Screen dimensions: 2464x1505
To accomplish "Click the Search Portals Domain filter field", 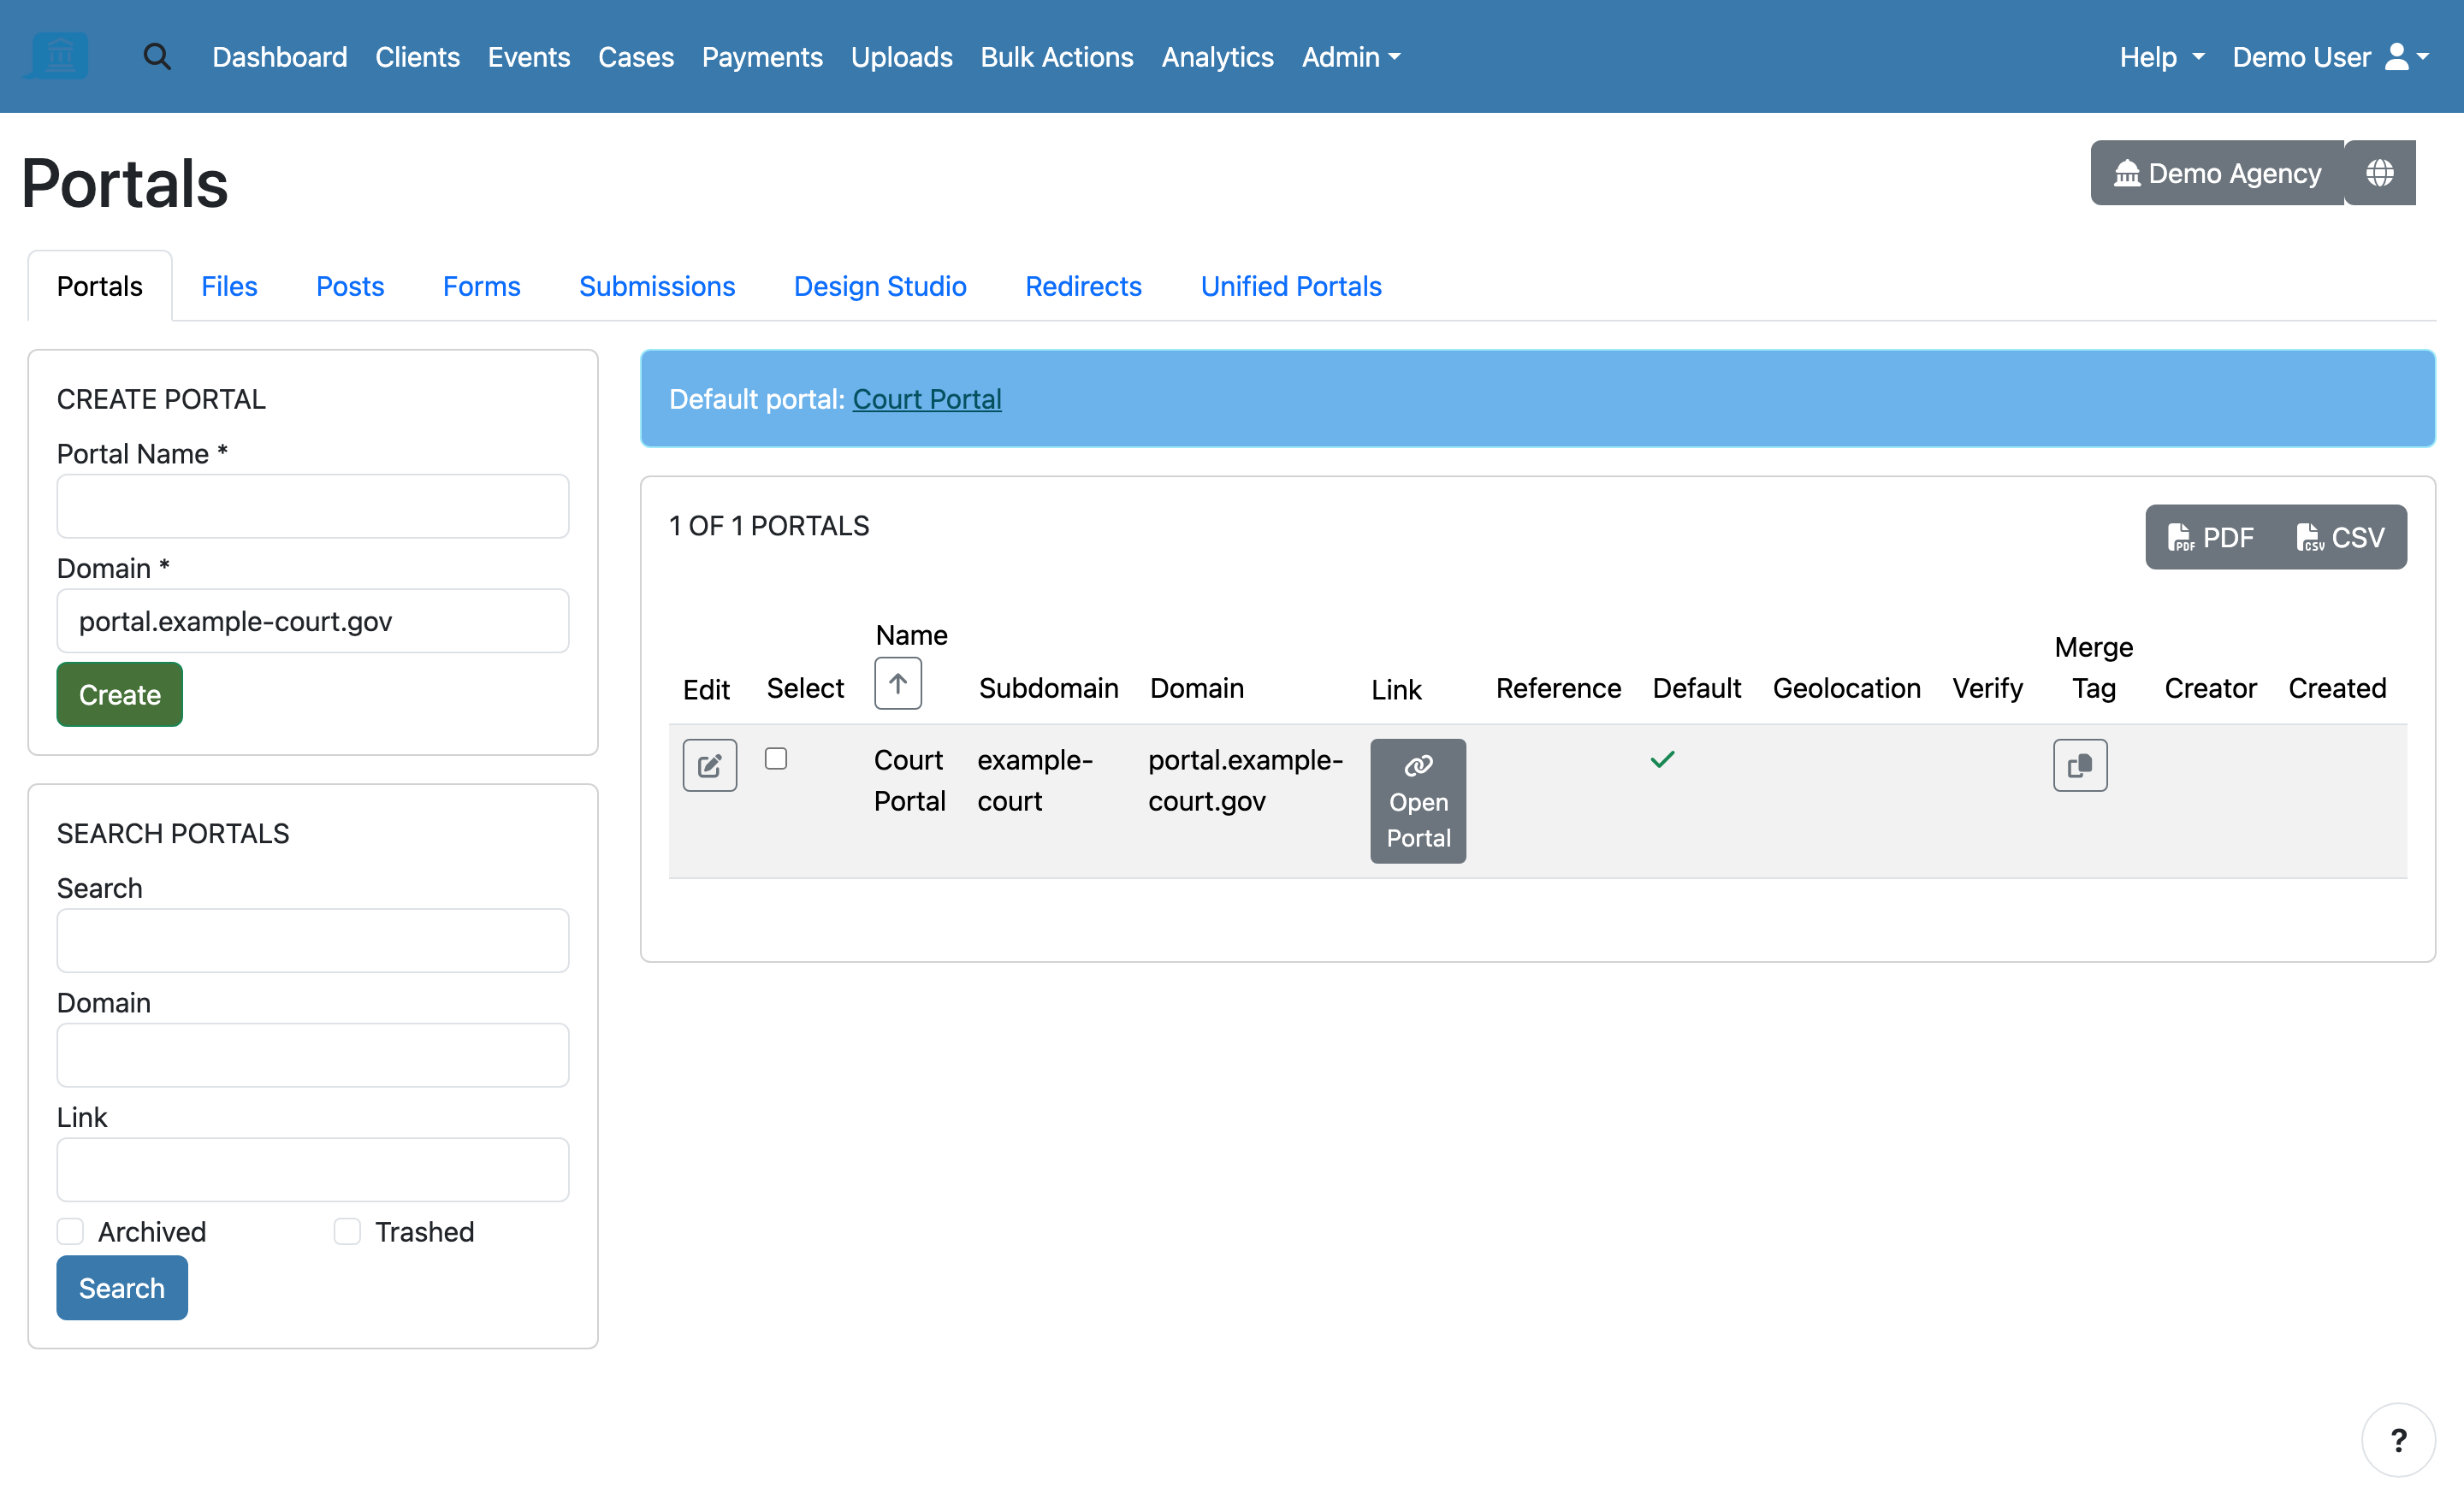I will (x=313, y=1054).
